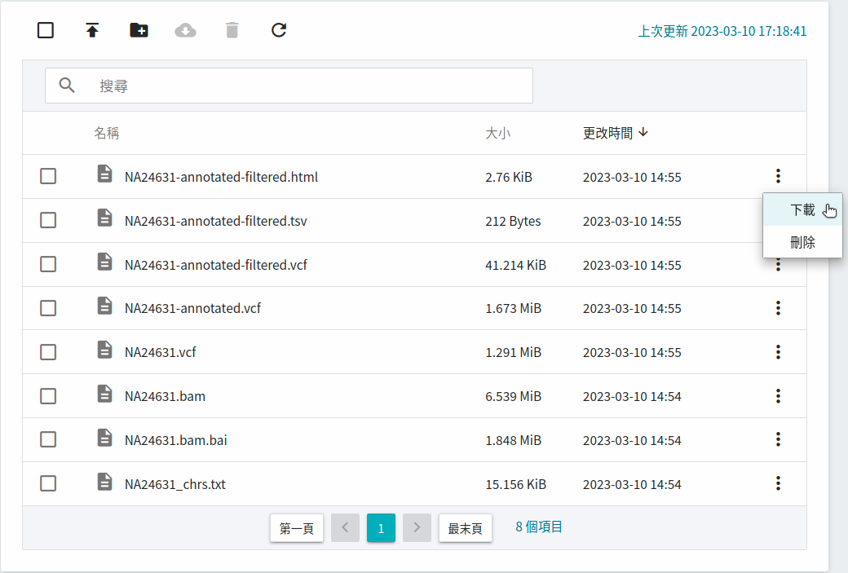Open more menu for NA24631-annotated.vcf
This screenshot has height=573, width=848.
[778, 308]
